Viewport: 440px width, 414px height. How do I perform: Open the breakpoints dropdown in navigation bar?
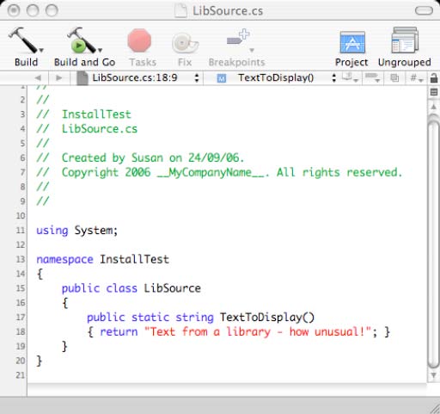click(x=372, y=77)
